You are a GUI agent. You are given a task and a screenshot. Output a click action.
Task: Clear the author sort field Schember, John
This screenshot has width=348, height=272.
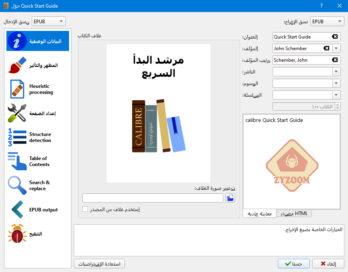[x=335, y=60]
